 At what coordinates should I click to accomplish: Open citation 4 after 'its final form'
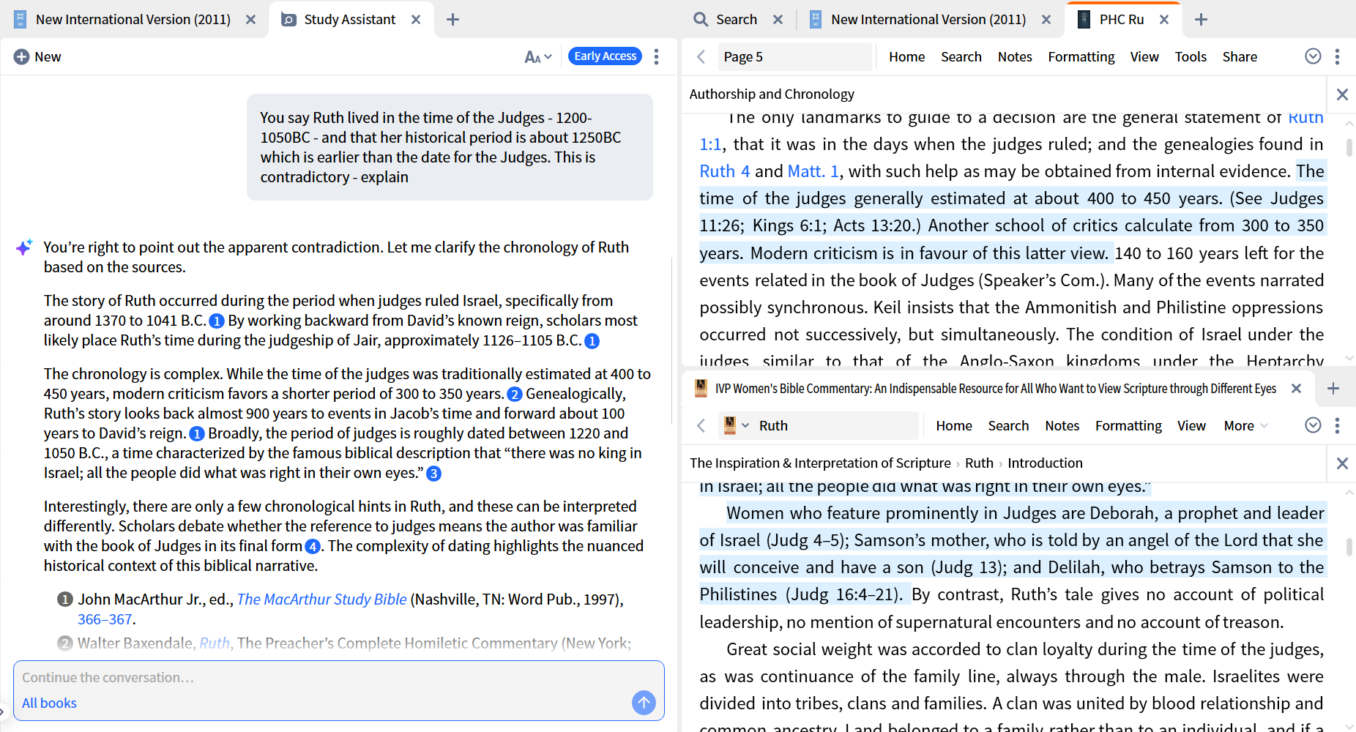click(x=313, y=547)
